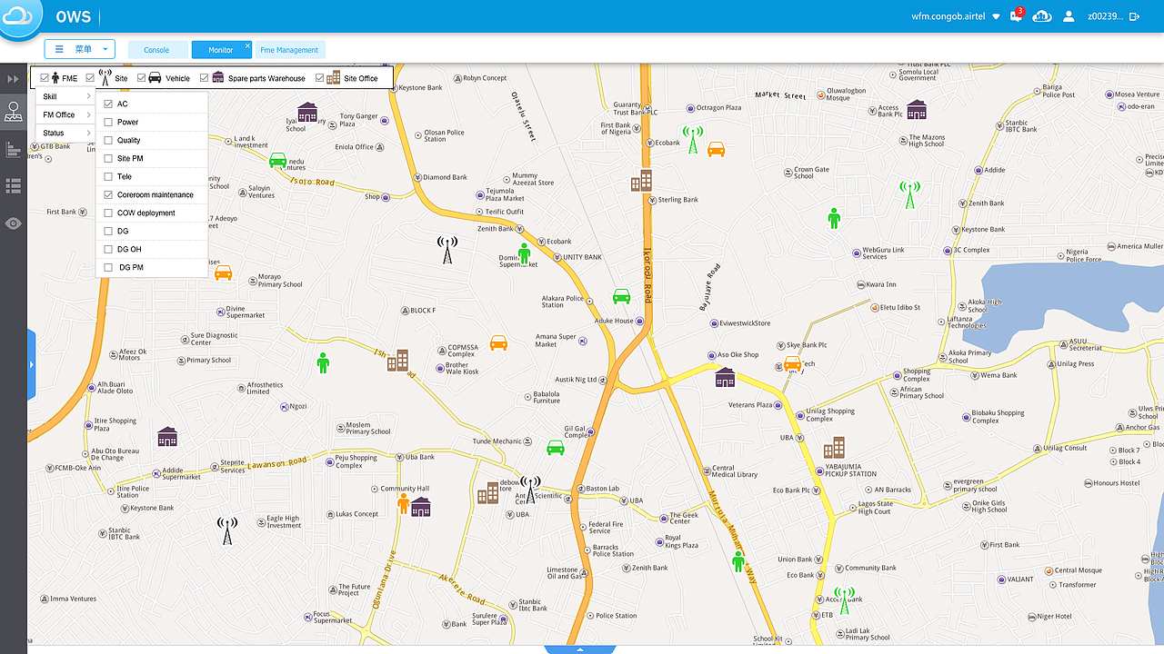The width and height of the screenshot is (1164, 654).
Task: Click green site tower near Crown Gate School
Action: [910, 194]
